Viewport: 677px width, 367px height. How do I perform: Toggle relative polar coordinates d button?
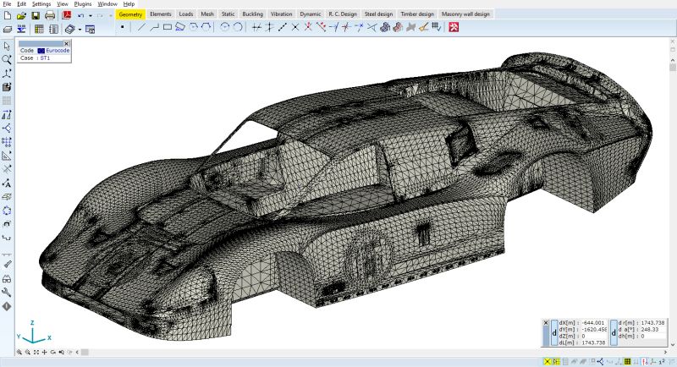(613, 332)
